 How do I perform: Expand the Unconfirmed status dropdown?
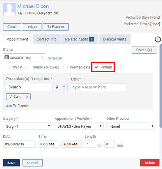[x=24, y=57]
